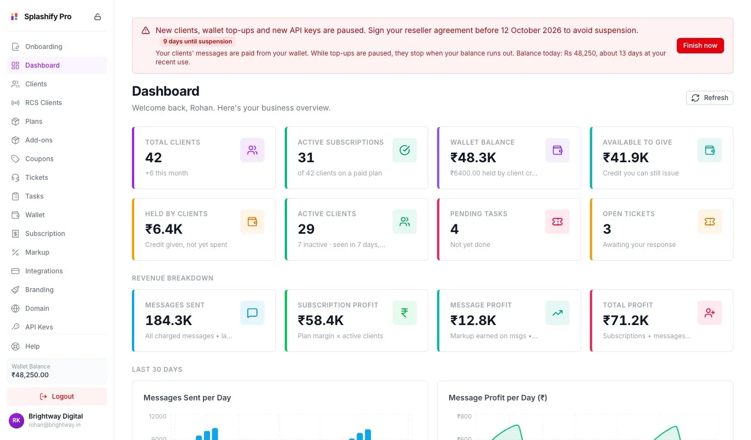Go to the Clients page
Image resolution: width=751 pixels, height=440 pixels.
pyautogui.click(x=57, y=84)
